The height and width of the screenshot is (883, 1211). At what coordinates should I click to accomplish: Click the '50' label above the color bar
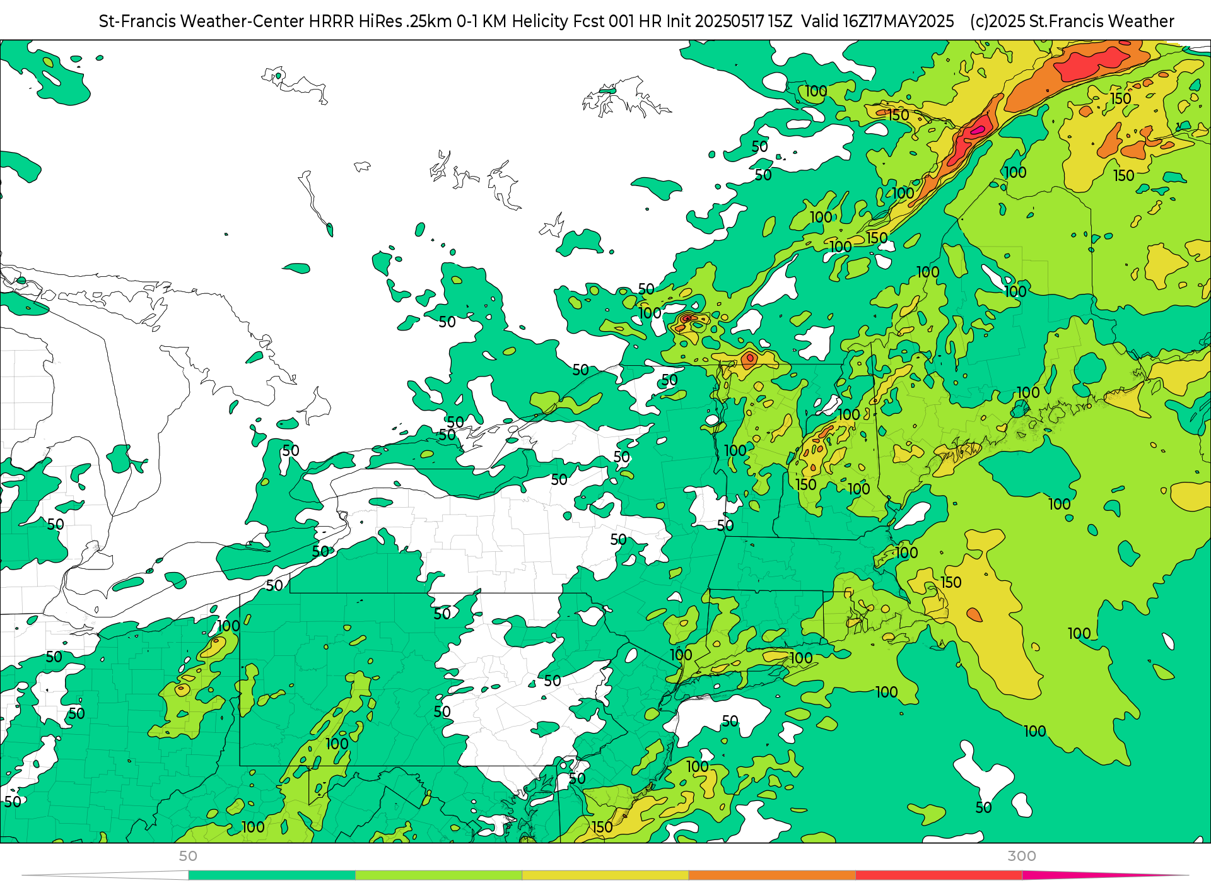188,856
